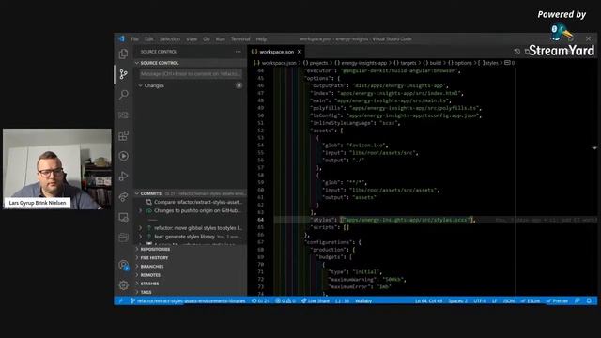This screenshot has width=601, height=338.
Task: Open the File menu
Action: tap(134, 39)
